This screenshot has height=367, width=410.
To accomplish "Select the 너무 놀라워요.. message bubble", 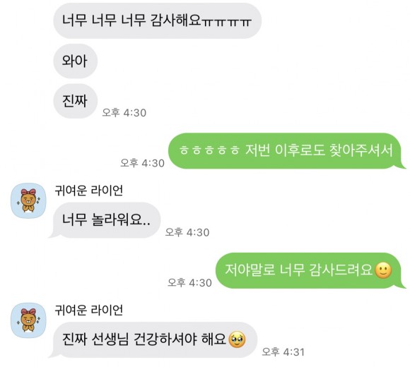I will point(105,220).
